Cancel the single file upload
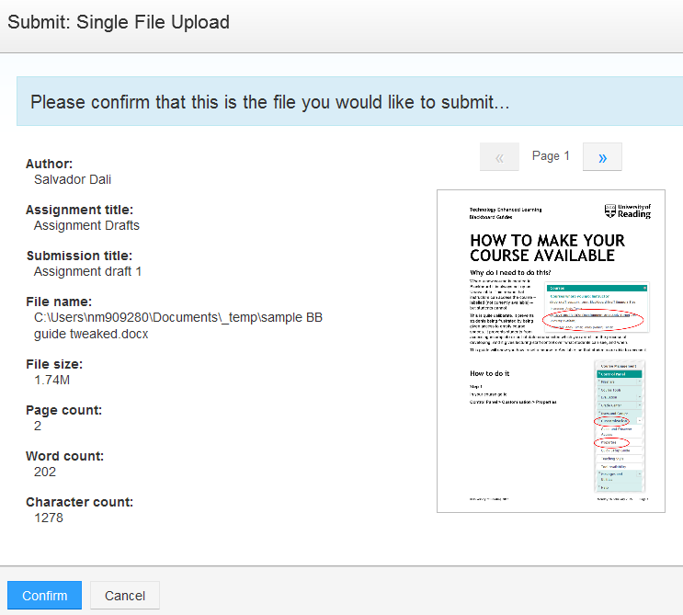Image resolution: width=683 pixels, height=615 pixels. pos(125,595)
